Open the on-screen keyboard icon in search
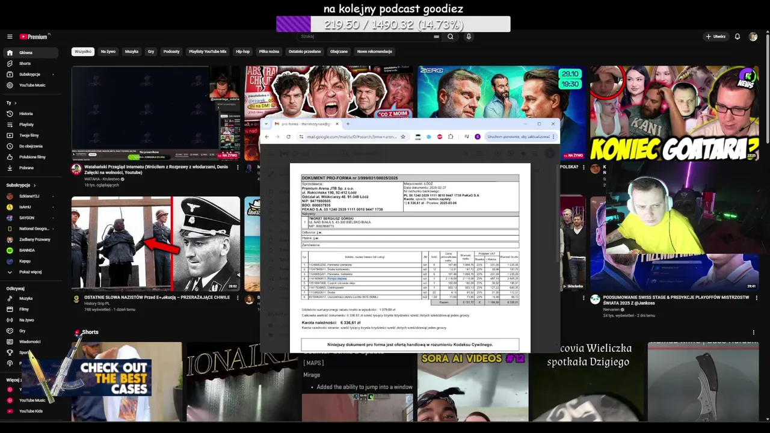This screenshot has width=770, height=433. point(437,37)
